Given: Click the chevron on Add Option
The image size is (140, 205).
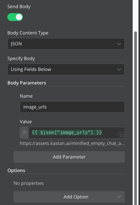Looking at the screenshot, I should pyautogui.click(x=119, y=197).
